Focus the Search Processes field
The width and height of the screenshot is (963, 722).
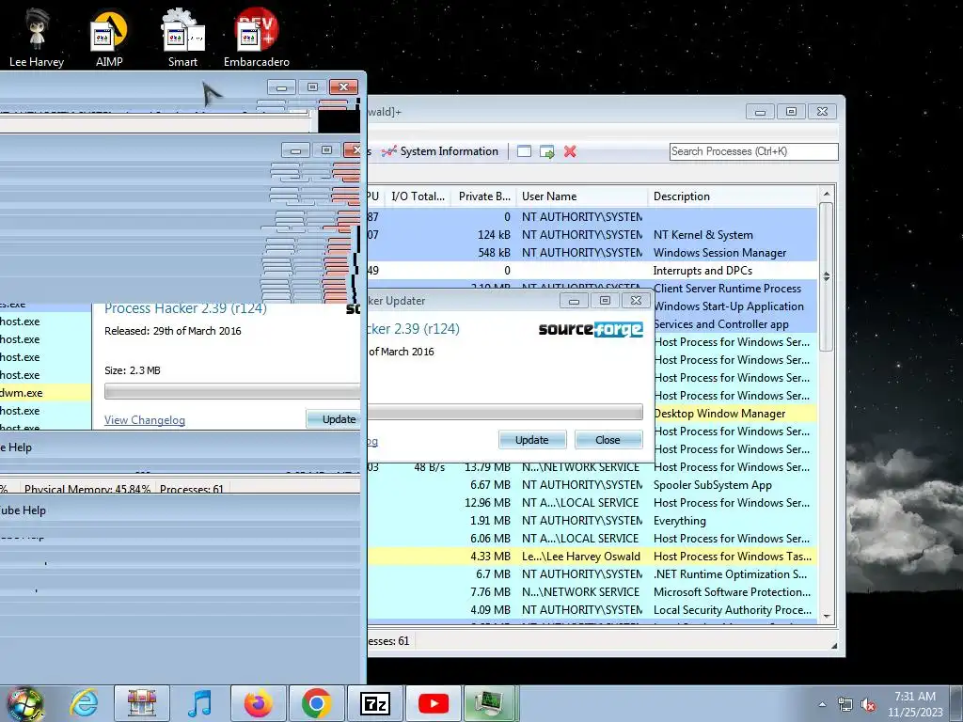click(753, 151)
